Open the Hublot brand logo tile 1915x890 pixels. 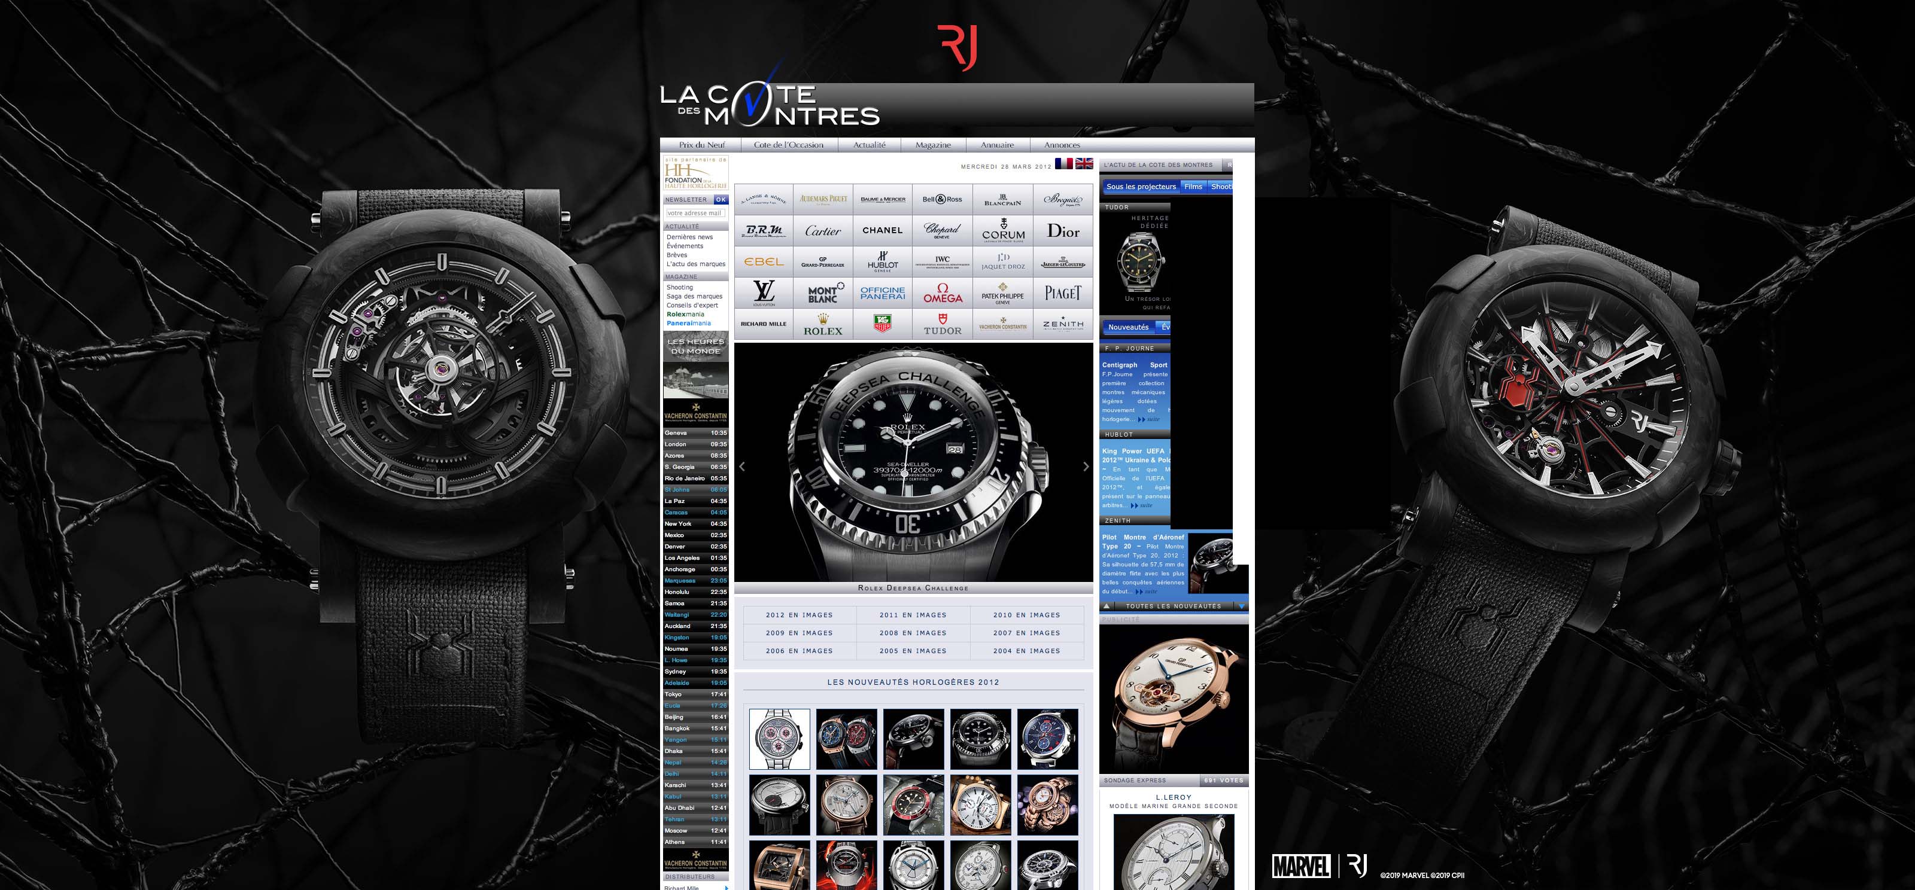tap(883, 261)
